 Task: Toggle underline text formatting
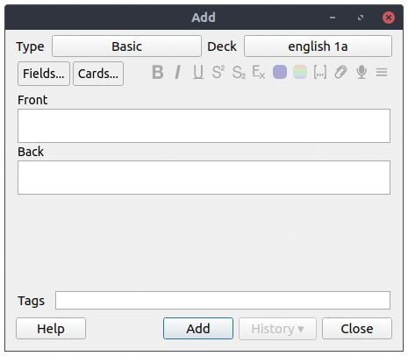(198, 72)
